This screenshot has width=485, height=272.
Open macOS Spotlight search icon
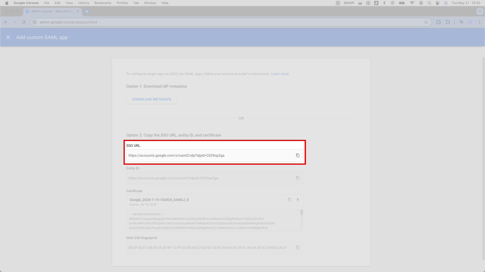[429, 3]
